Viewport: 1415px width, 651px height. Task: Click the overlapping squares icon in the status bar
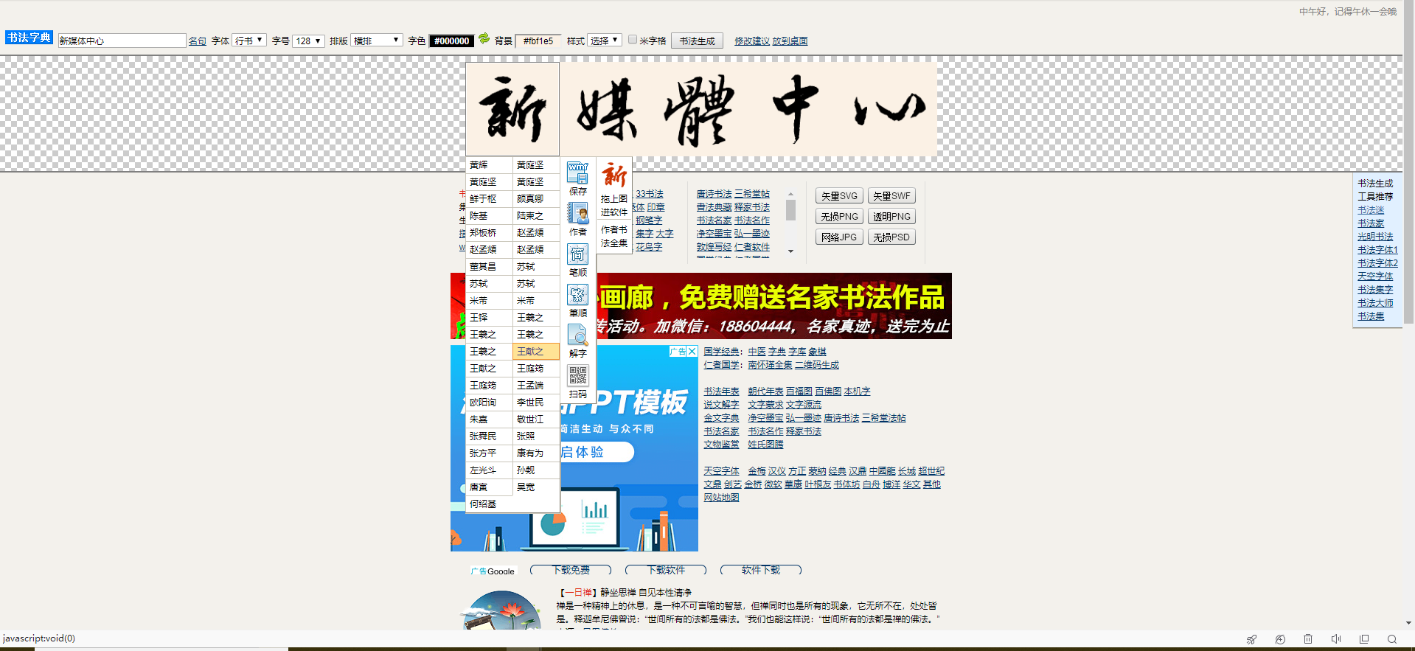[x=1364, y=639]
